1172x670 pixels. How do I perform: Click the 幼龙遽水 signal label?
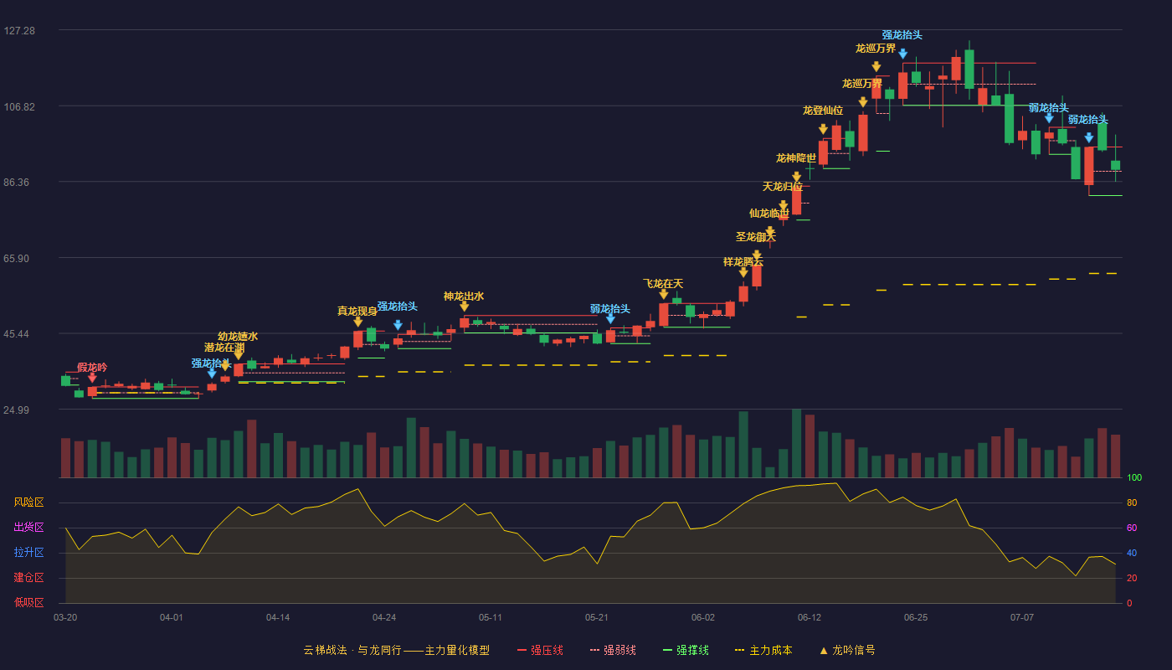point(238,337)
